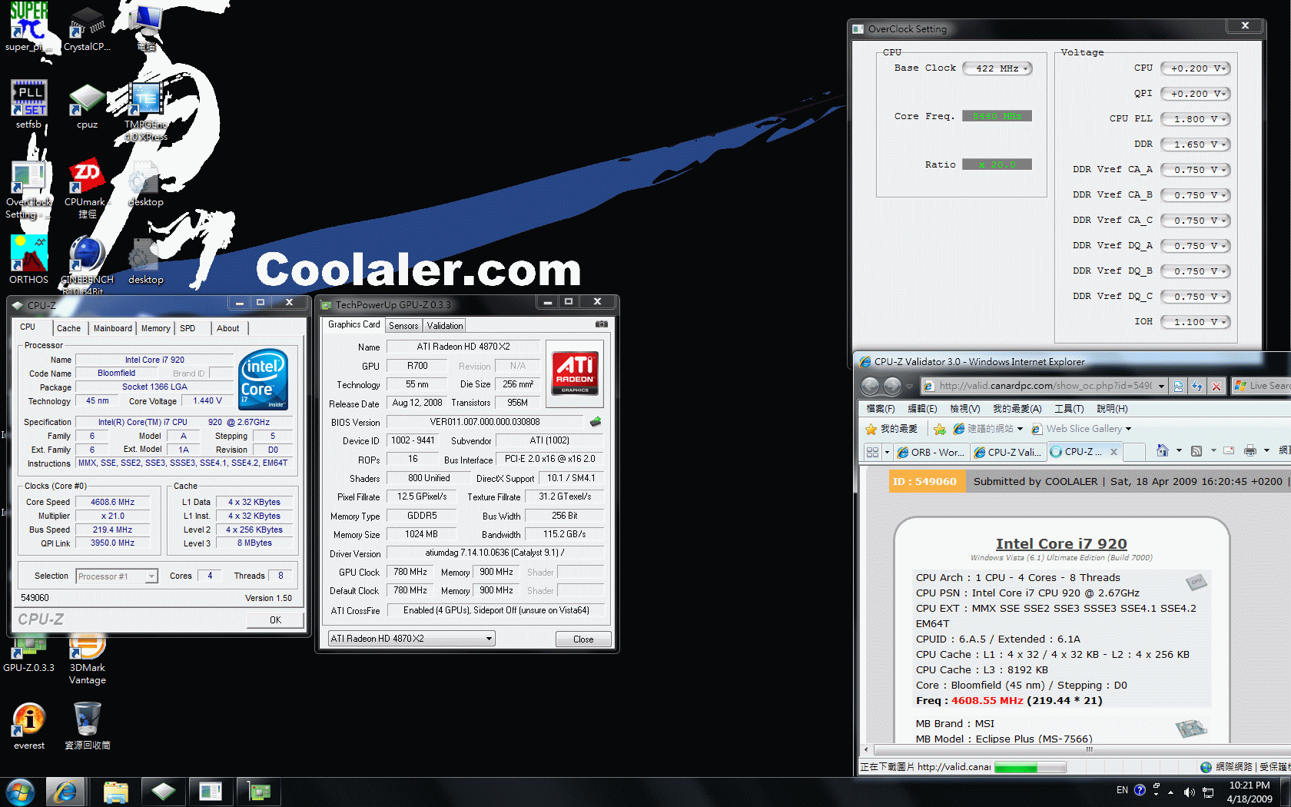The height and width of the screenshot is (807, 1291).
Task: Open IE Quick Tabs view
Action: point(872,452)
